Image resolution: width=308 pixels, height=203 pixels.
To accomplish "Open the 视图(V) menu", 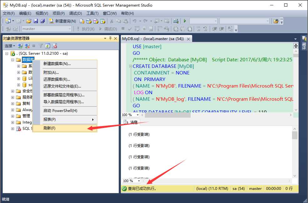I will pos(42,13).
